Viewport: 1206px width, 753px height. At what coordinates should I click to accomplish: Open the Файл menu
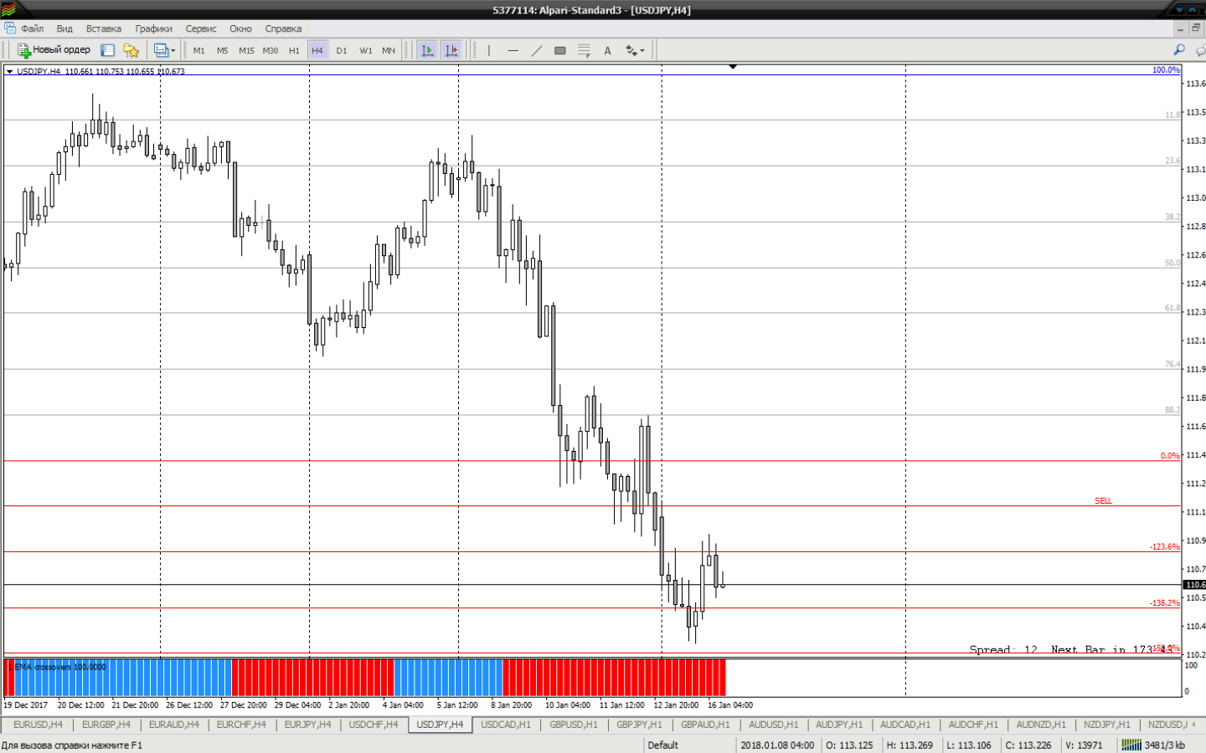33,28
